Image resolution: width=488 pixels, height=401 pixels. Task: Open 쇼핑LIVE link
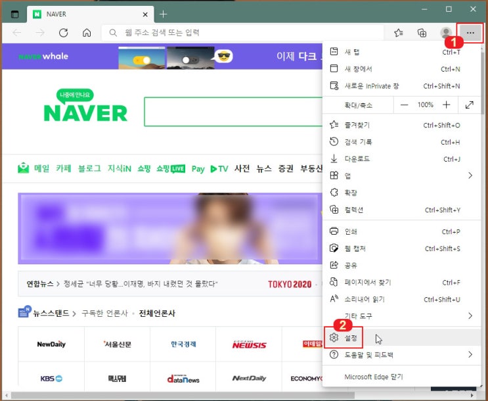[171, 168]
